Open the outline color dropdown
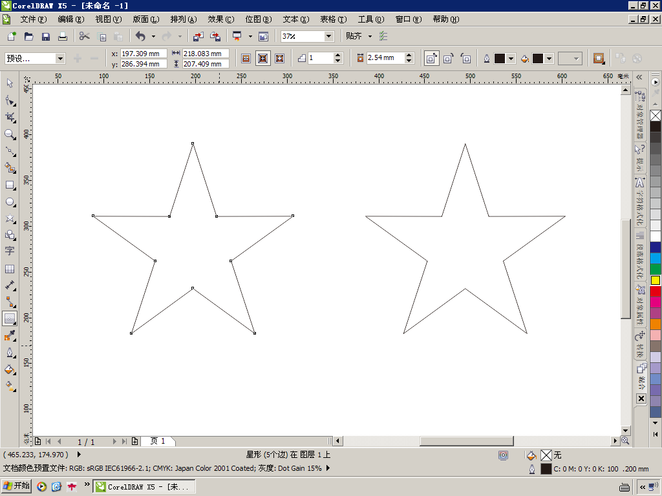Viewport: 662px width, 496px height. (511, 58)
